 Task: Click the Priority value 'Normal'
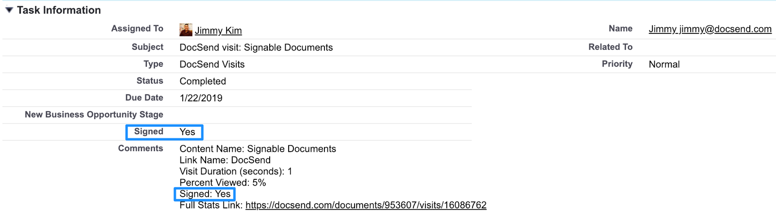[x=664, y=64]
